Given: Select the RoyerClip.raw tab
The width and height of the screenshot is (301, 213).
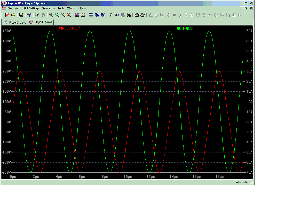Looking at the screenshot, I should pos(41,22).
